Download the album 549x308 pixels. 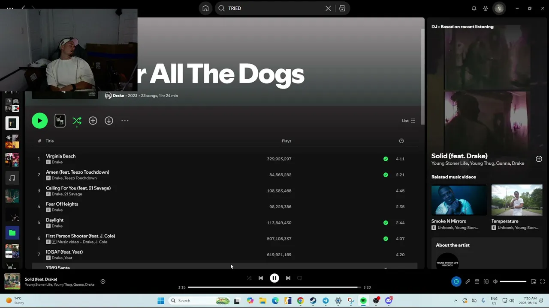coord(109,121)
